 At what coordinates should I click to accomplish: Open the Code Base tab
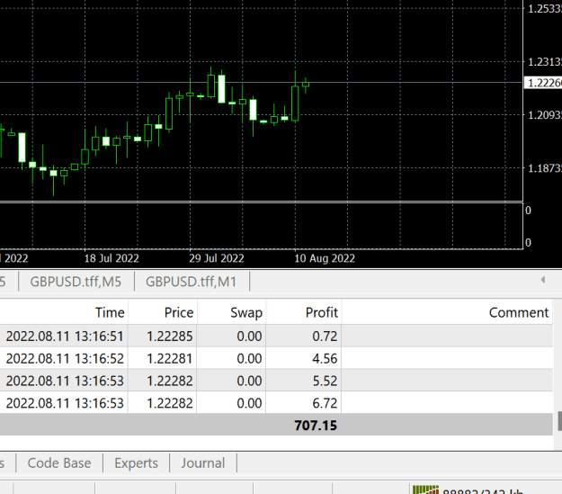tap(59, 463)
